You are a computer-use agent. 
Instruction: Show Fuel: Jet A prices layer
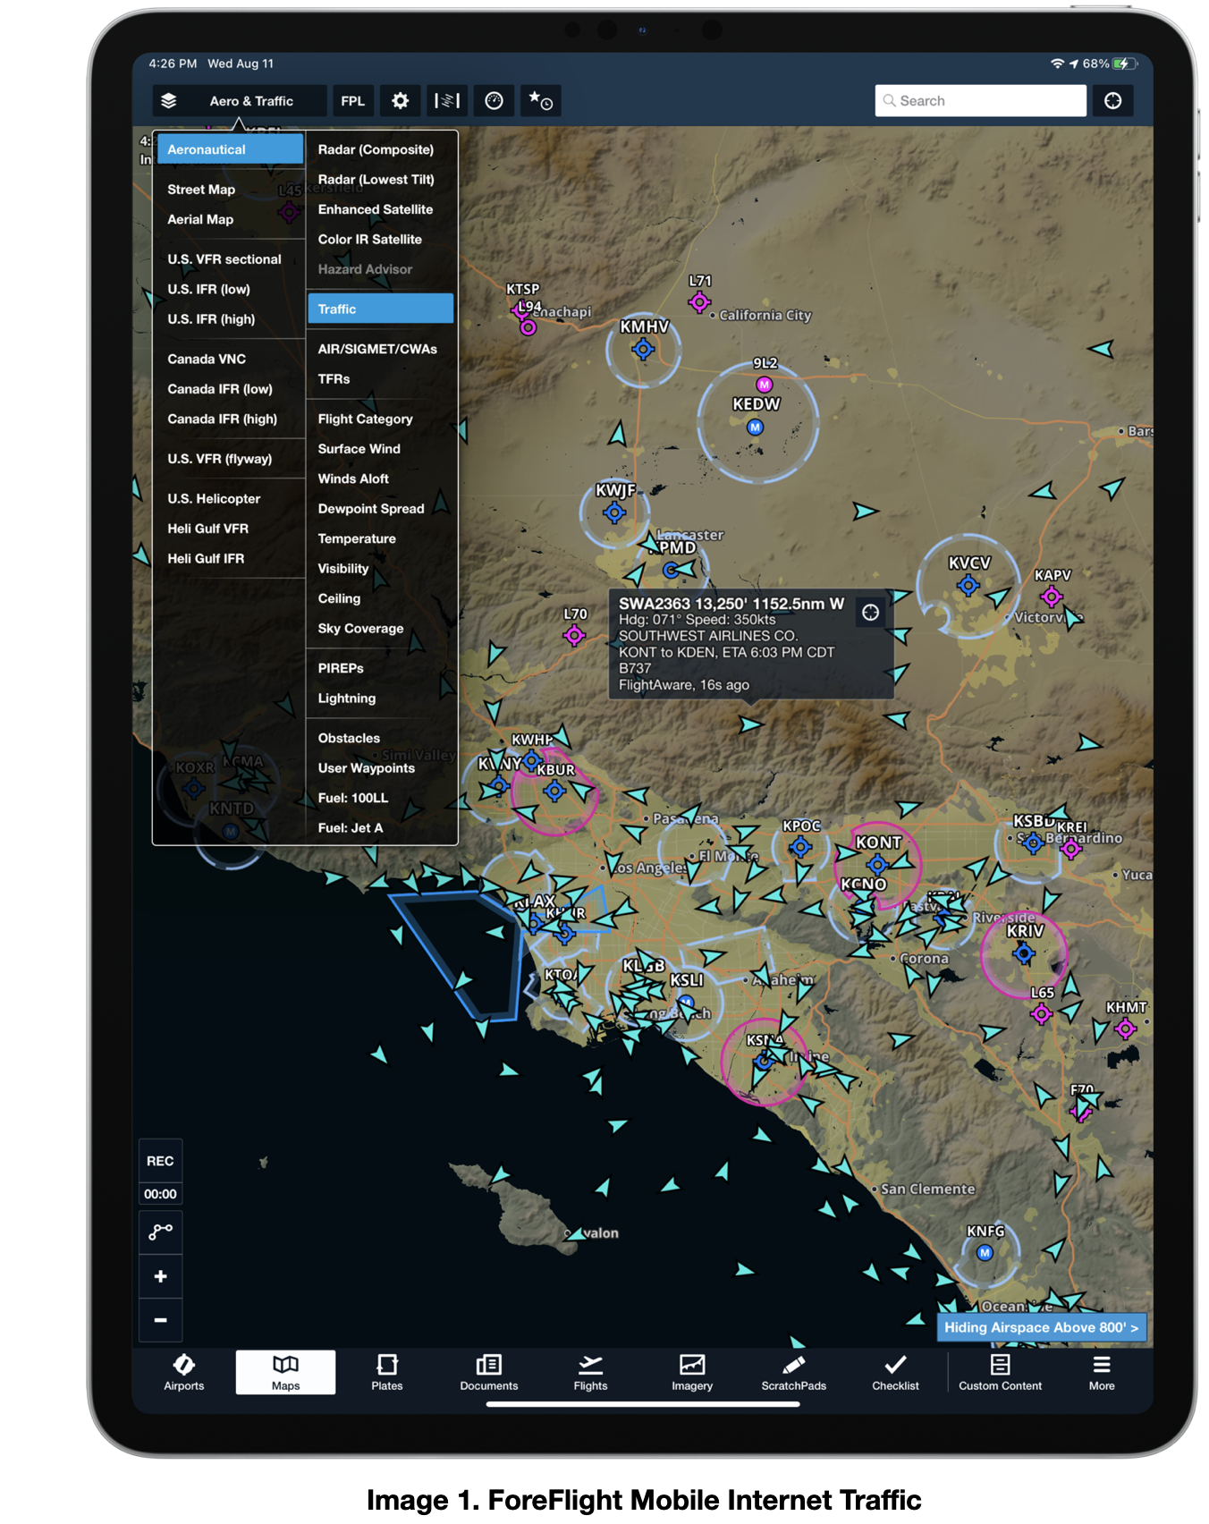click(x=351, y=828)
